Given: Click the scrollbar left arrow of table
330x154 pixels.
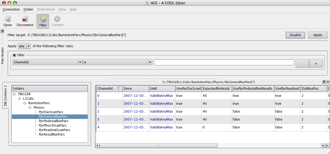Looking at the screenshot, I should pos(98,145).
